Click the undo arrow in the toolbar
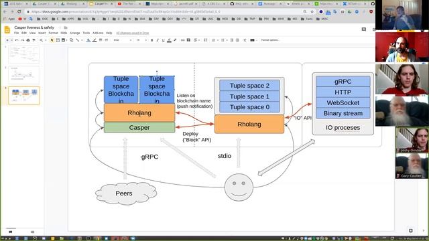The height and width of the screenshot is (241, 429). coord(17,40)
